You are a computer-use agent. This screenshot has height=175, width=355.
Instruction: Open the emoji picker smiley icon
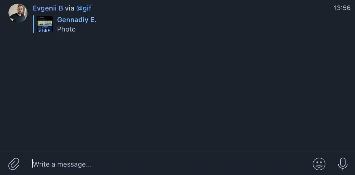click(319, 164)
